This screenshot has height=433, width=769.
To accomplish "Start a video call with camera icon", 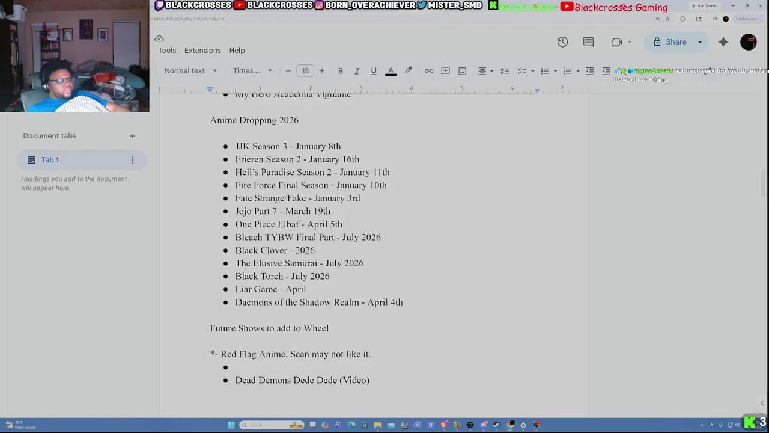I will click(616, 42).
